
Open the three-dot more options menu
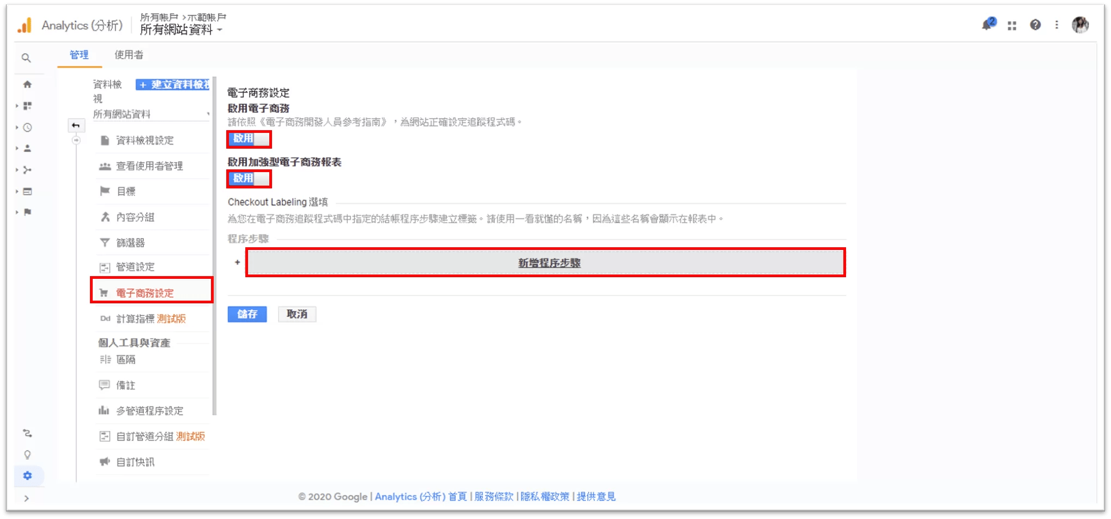(1056, 25)
